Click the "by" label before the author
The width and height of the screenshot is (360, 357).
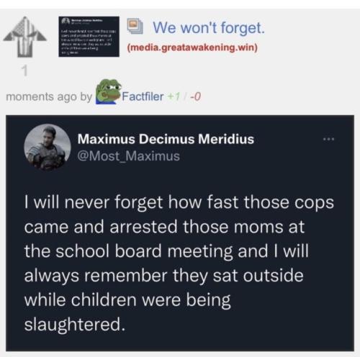tap(86, 97)
